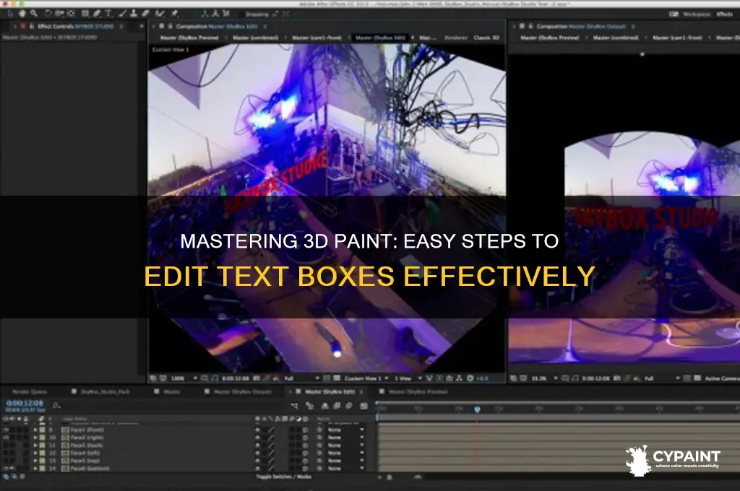Select Master (combined) in left viewer

pyautogui.click(x=255, y=38)
